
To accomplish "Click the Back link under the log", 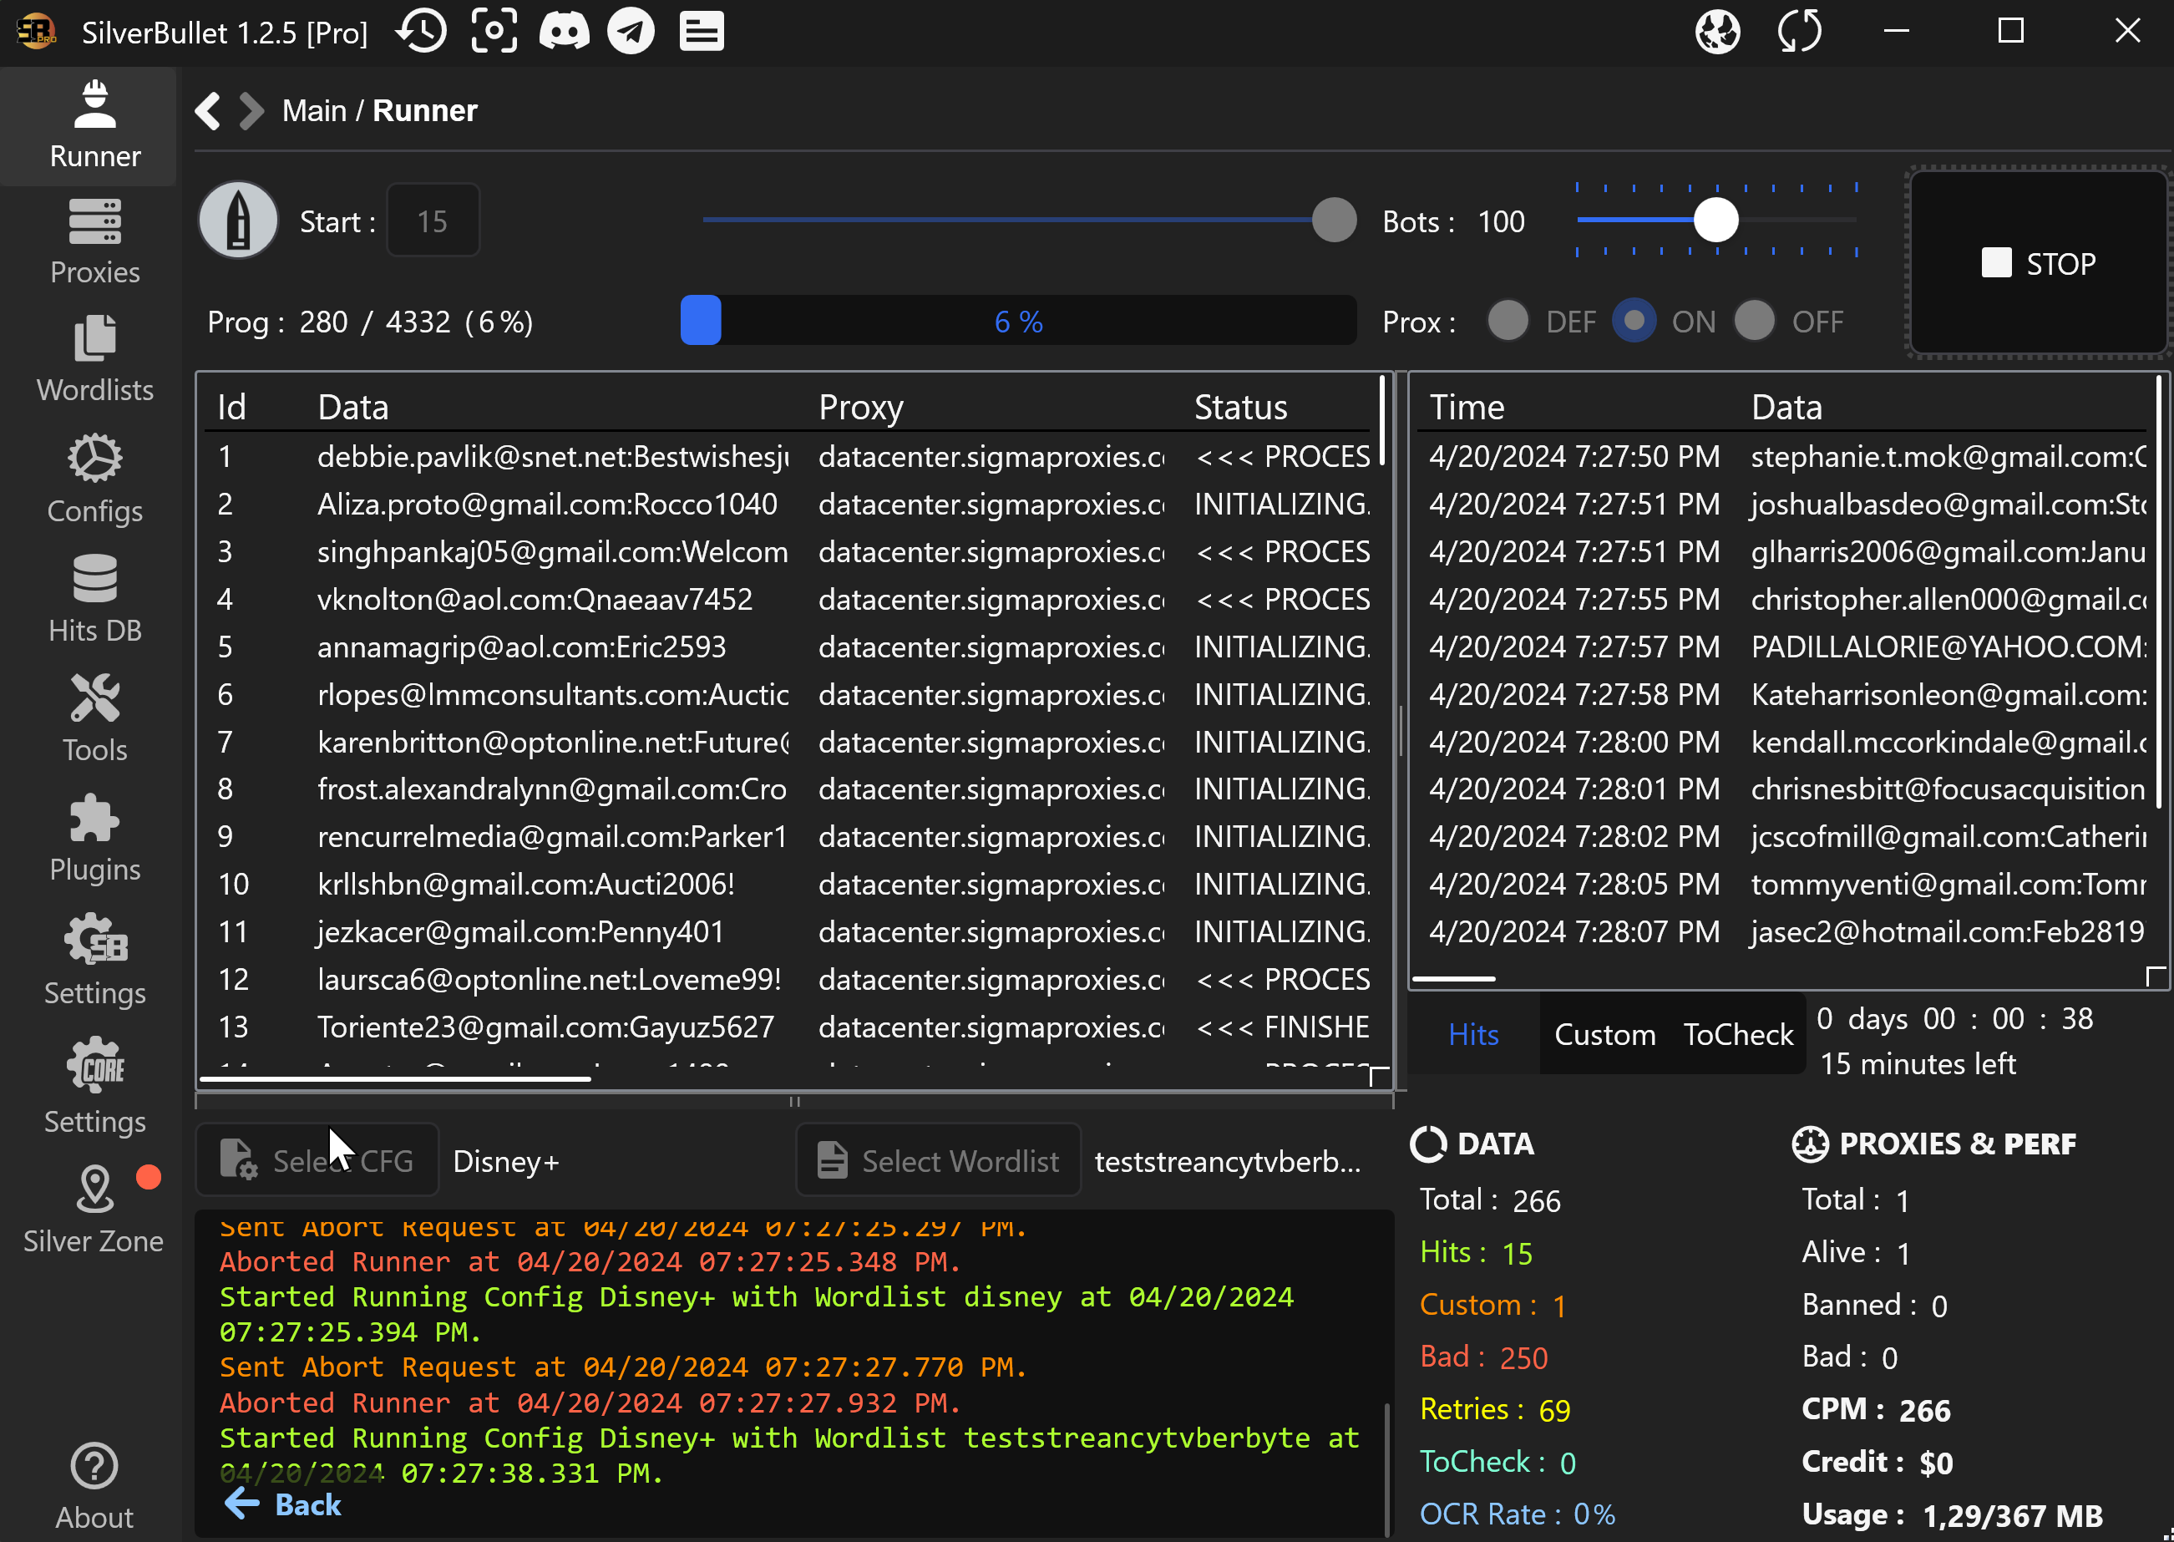I will tap(284, 1504).
